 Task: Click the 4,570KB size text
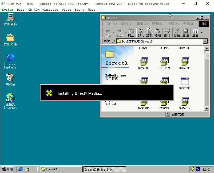click(x=111, y=104)
